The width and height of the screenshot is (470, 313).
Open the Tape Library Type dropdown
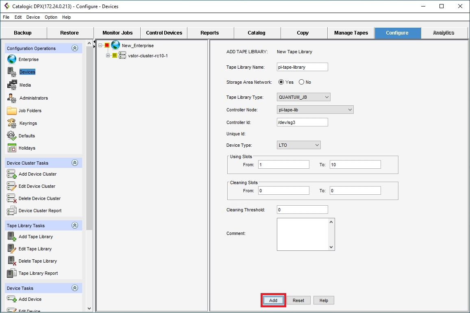(304, 97)
